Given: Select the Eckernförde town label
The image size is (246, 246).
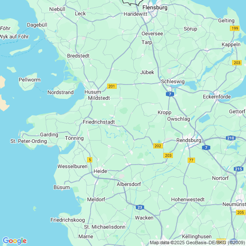Looking at the screenshot, I should (x=217, y=97).
